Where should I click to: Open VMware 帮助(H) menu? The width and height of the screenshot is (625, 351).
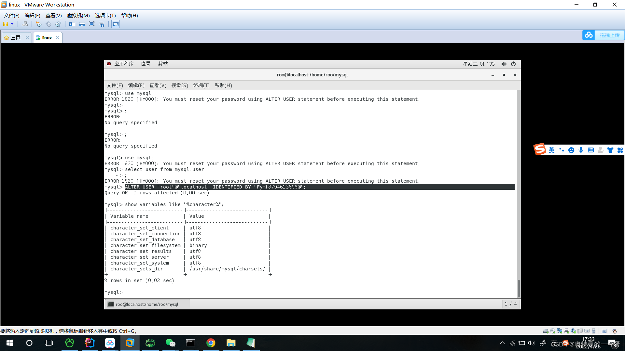[x=130, y=15]
